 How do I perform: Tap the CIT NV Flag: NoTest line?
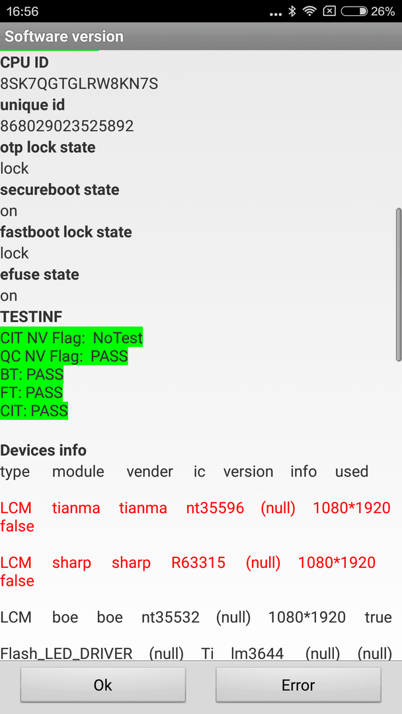coord(71,338)
